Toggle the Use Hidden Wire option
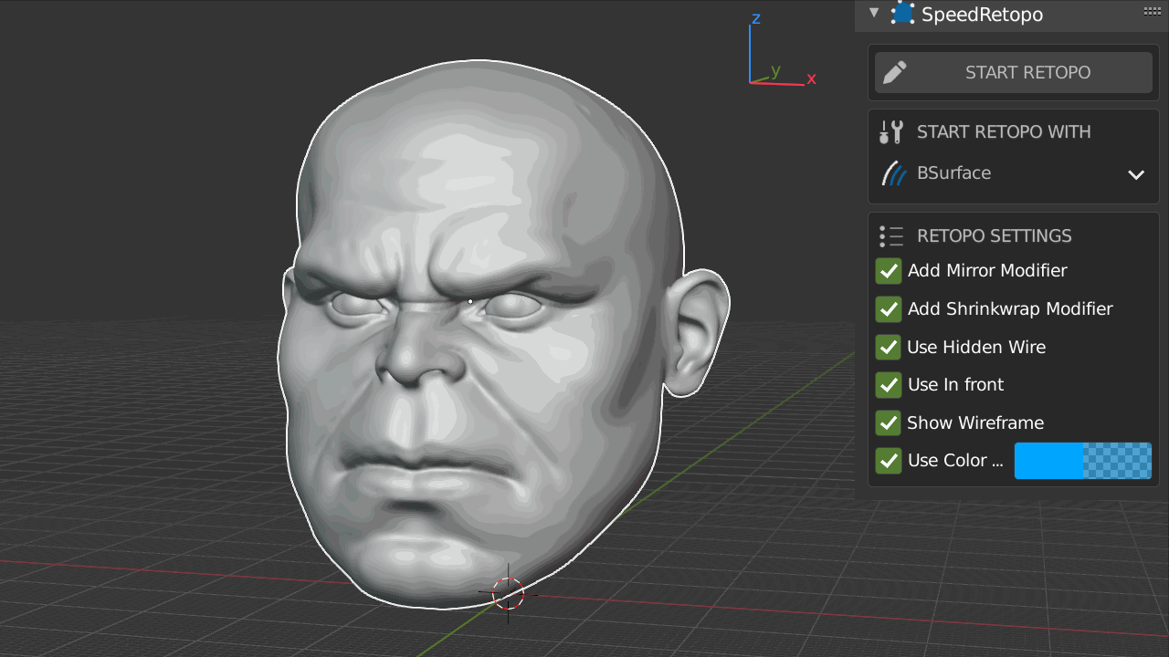 (888, 348)
